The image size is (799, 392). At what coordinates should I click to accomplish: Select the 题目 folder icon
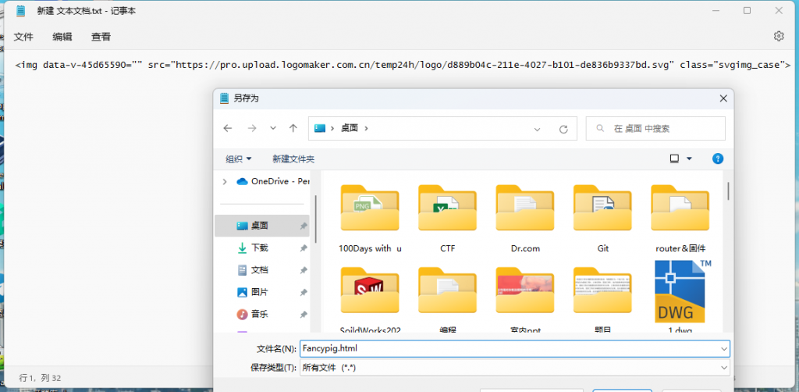603,290
